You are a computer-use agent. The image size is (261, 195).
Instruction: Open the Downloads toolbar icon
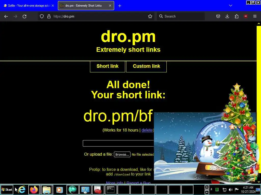pos(227,16)
